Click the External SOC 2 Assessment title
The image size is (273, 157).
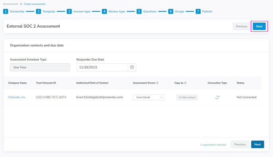coord(33,26)
